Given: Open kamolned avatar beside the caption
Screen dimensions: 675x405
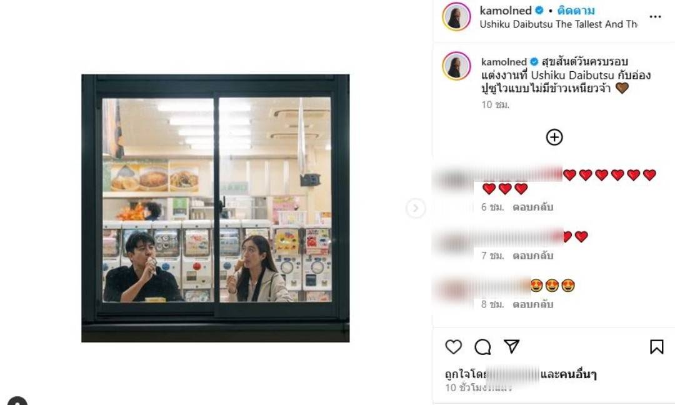Looking at the screenshot, I should click(456, 66).
